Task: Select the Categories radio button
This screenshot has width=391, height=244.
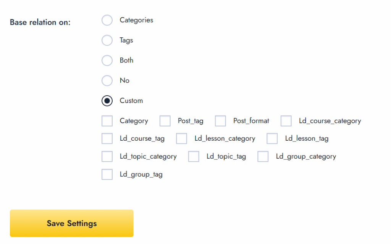Action: click(107, 20)
